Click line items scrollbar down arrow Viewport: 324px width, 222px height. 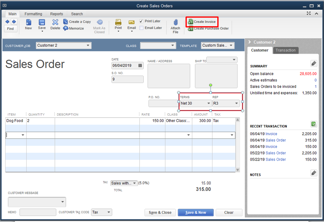point(238,170)
